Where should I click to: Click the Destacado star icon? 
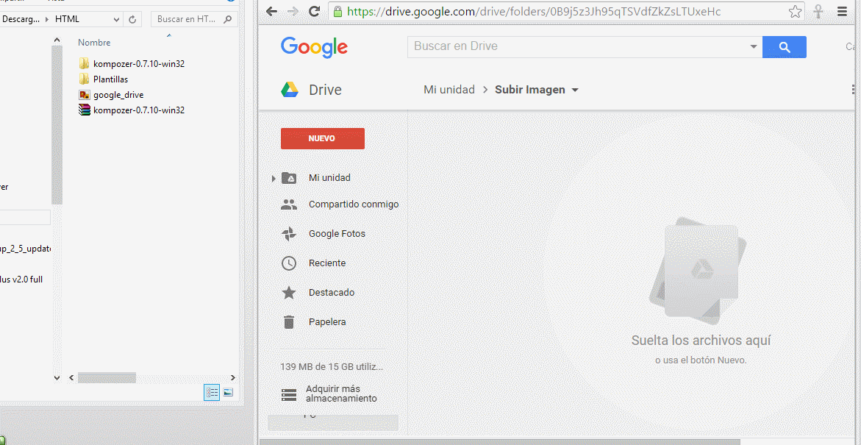tap(289, 292)
